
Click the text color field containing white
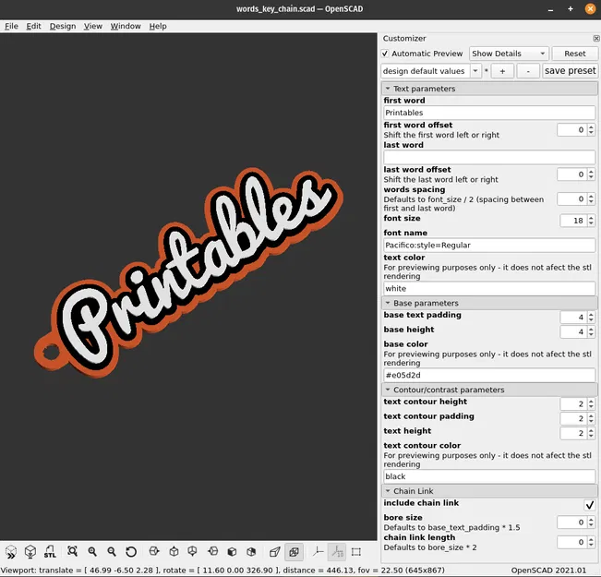click(489, 288)
